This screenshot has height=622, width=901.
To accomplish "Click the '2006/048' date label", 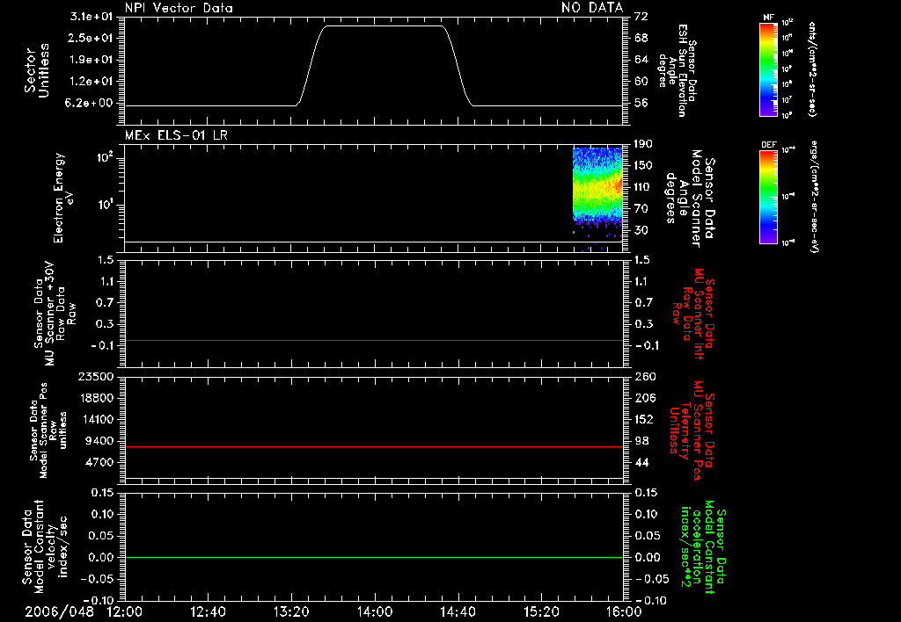I will [x=59, y=611].
